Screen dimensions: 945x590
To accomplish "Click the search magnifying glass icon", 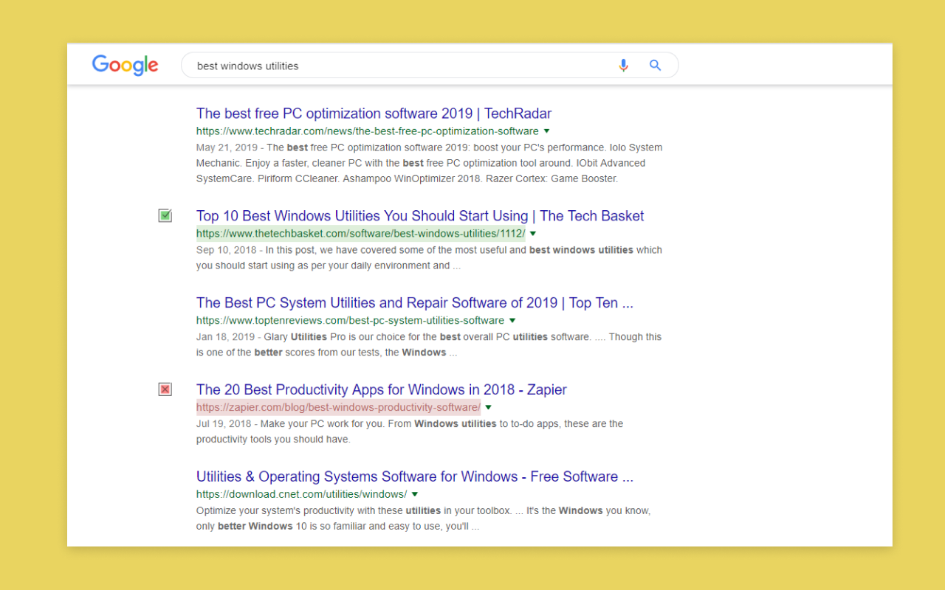I will [x=655, y=65].
